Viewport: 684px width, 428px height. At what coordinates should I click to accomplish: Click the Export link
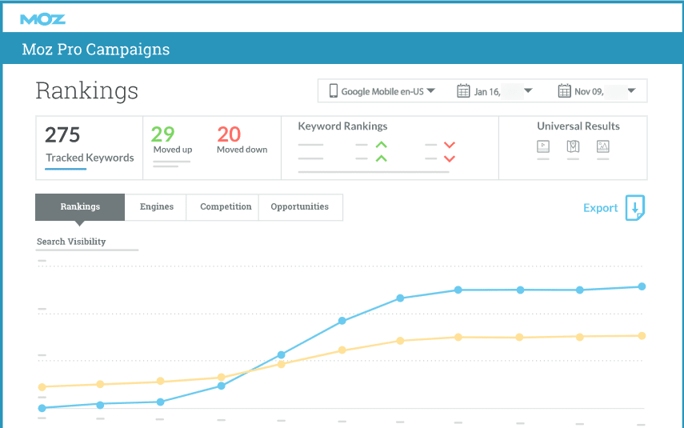tap(601, 208)
